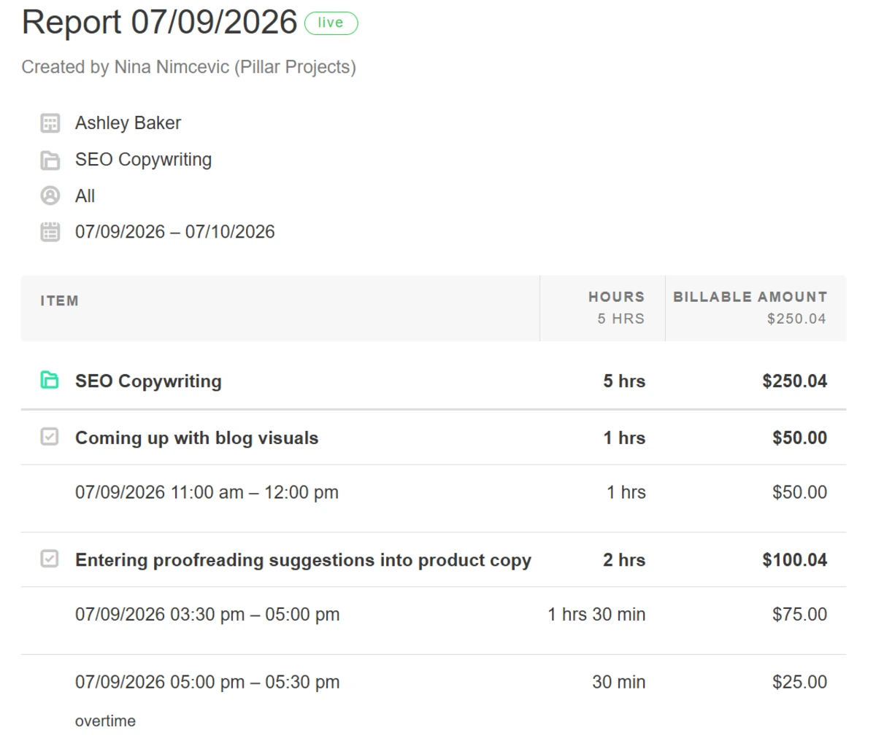876x738 pixels.
Task: Click the 07/09/2026 – 07/10/2026 date range
Action: (x=174, y=232)
